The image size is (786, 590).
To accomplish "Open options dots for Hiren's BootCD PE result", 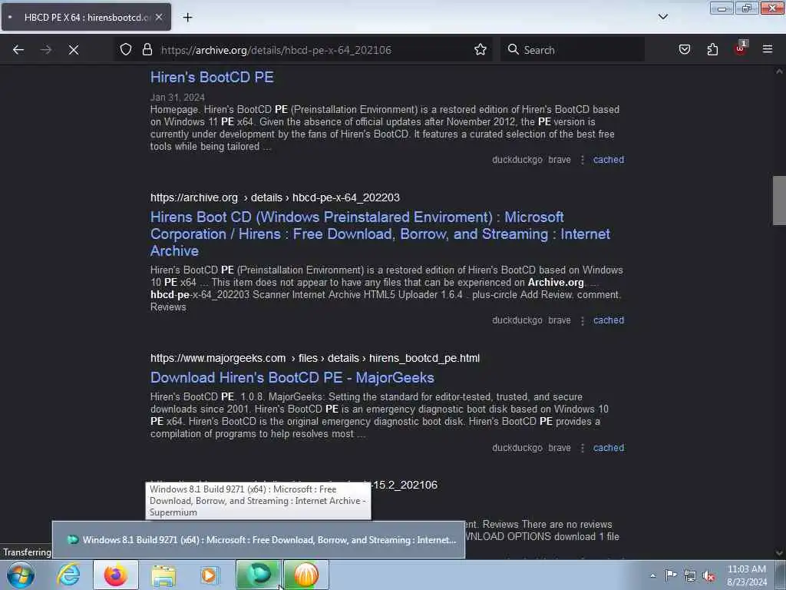I will pyautogui.click(x=582, y=160).
